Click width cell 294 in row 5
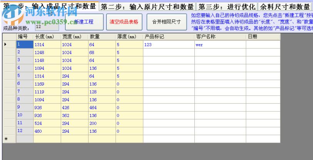Viewport: 313px width, 160px height. click(x=74, y=76)
